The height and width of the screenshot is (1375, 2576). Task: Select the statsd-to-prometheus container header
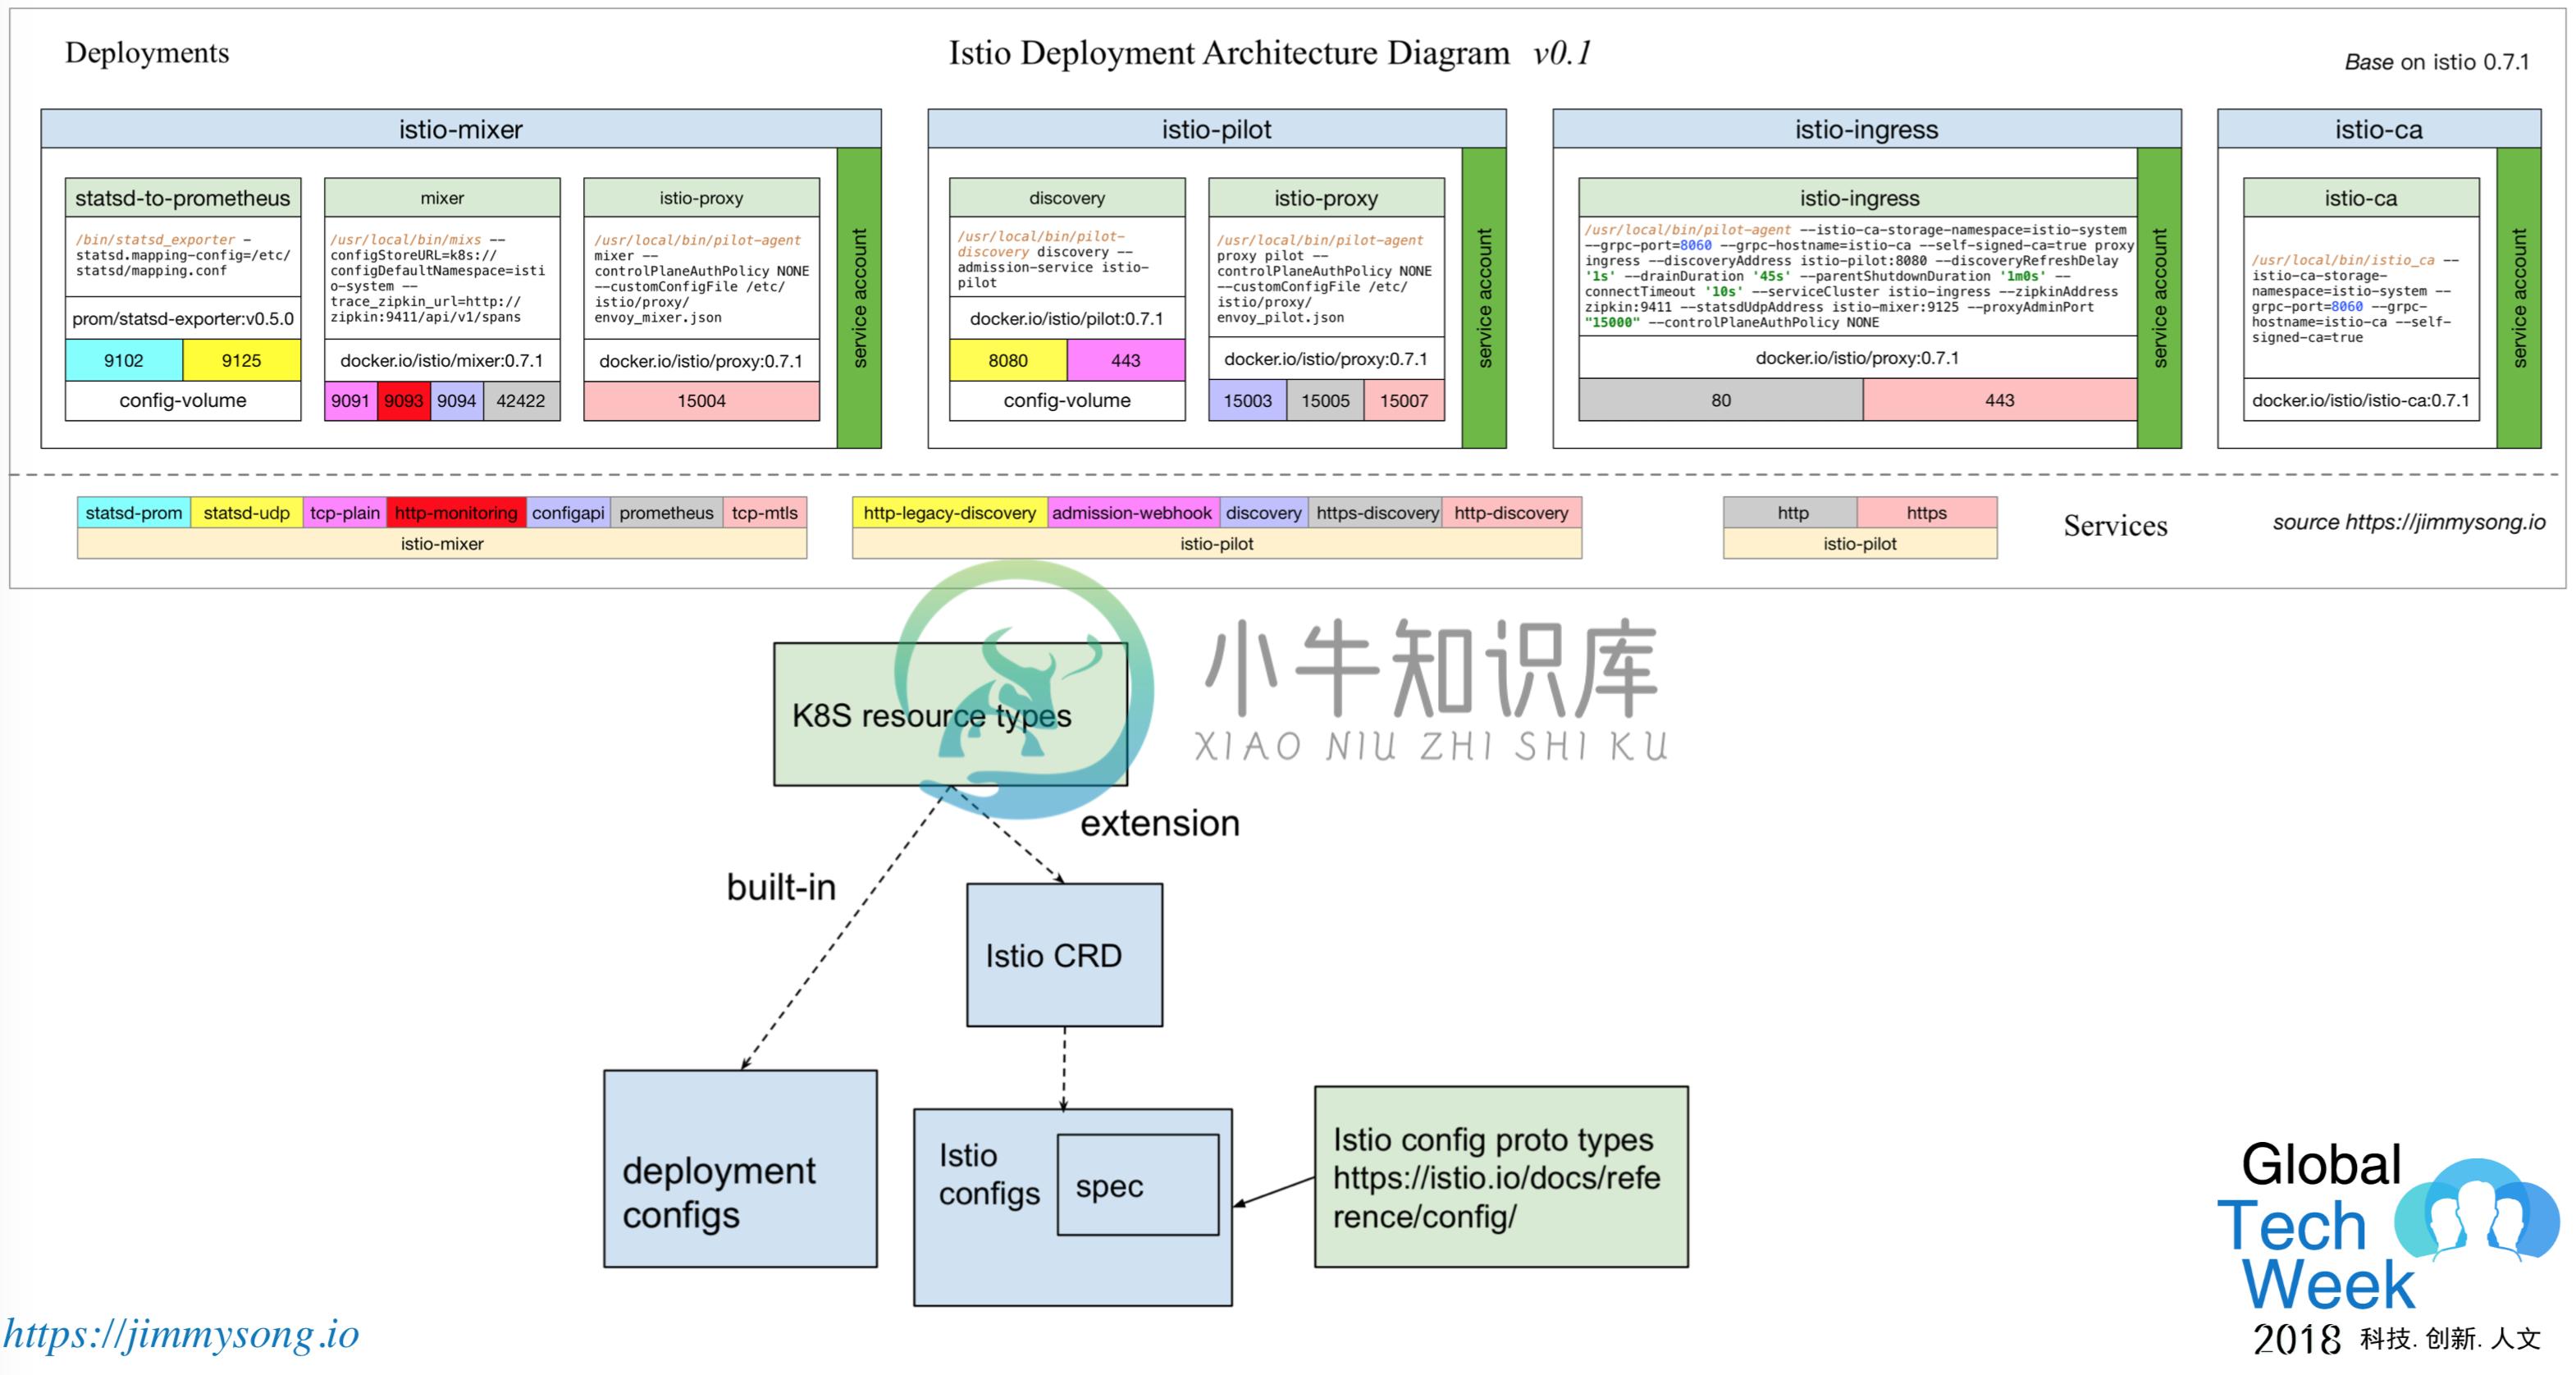(183, 198)
